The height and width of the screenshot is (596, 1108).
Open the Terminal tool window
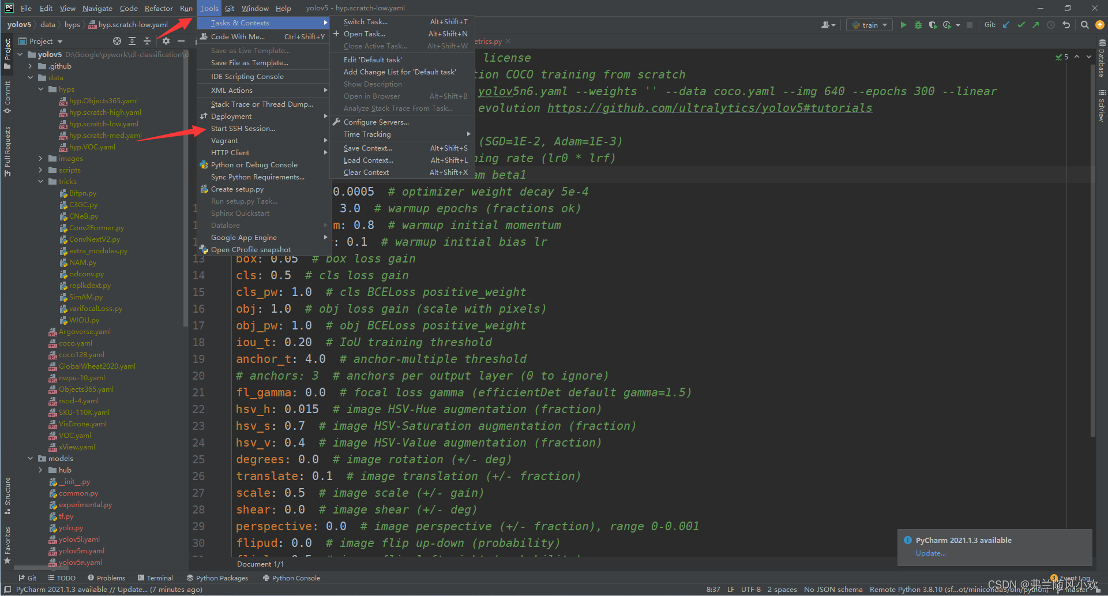coord(156,578)
